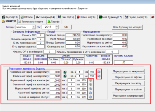
Task: Click the К-сть проживаючих field
Action: coord(41,43)
